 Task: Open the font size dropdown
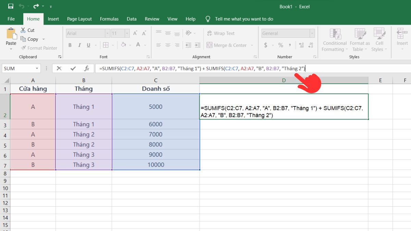[x=127, y=33]
